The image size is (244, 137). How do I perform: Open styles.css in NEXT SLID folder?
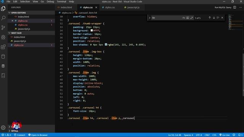(x=19, y=45)
